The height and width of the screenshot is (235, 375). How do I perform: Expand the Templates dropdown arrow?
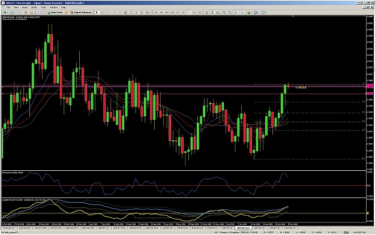click(266, 13)
